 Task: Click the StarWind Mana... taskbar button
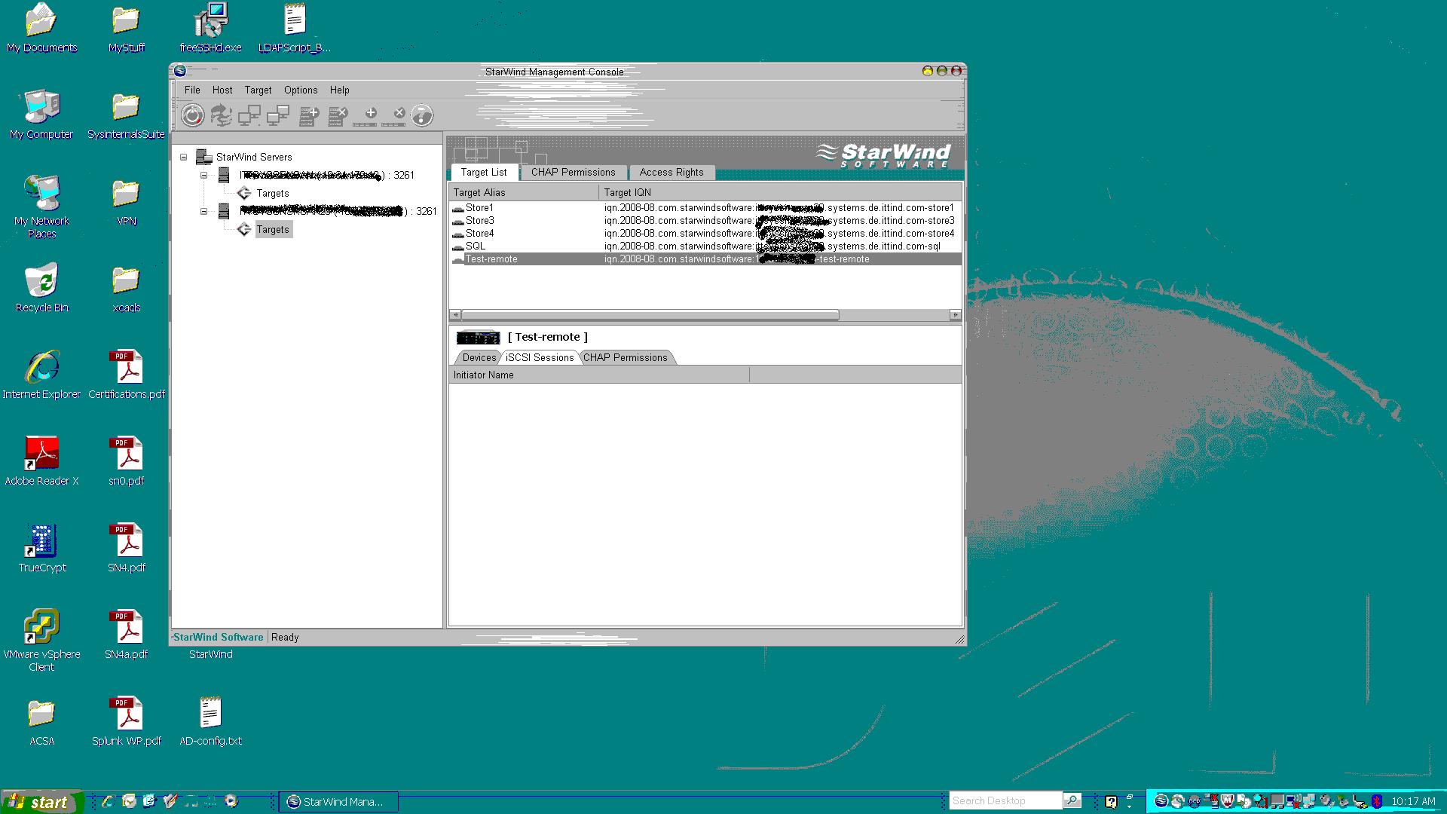338,802
